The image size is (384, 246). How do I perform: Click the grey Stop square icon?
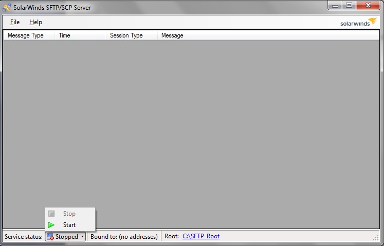51,214
